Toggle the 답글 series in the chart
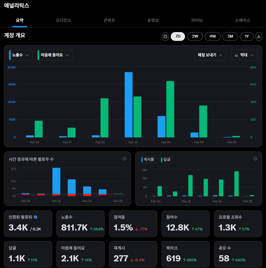The image size is (266, 268). click(x=166, y=160)
